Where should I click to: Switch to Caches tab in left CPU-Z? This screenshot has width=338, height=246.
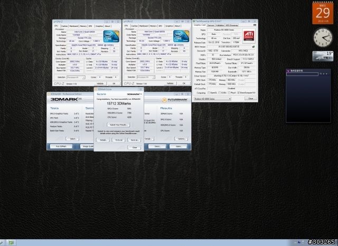[64, 26]
